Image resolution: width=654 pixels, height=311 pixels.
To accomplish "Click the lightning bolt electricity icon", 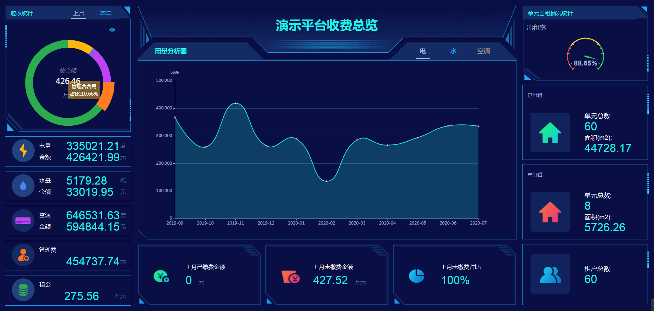I will pyautogui.click(x=23, y=151).
